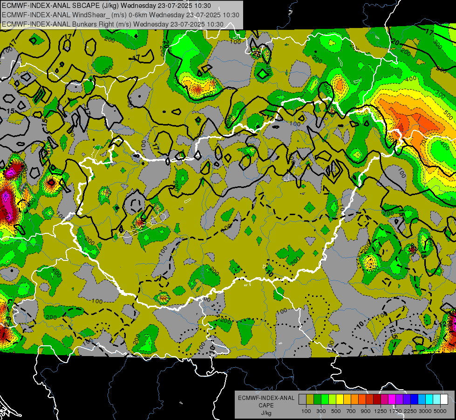Click the 1250 value under the legend
456x420 pixels.
381,411
